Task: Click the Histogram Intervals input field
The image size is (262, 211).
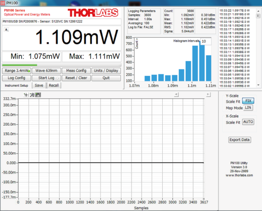Action: (206, 41)
